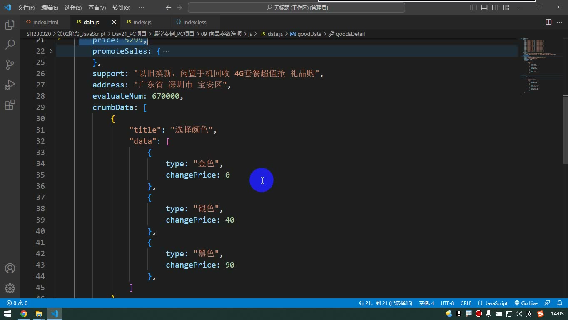This screenshot has height=320, width=568.
Task: Open the notifications bell in status bar
Action: coord(560,303)
